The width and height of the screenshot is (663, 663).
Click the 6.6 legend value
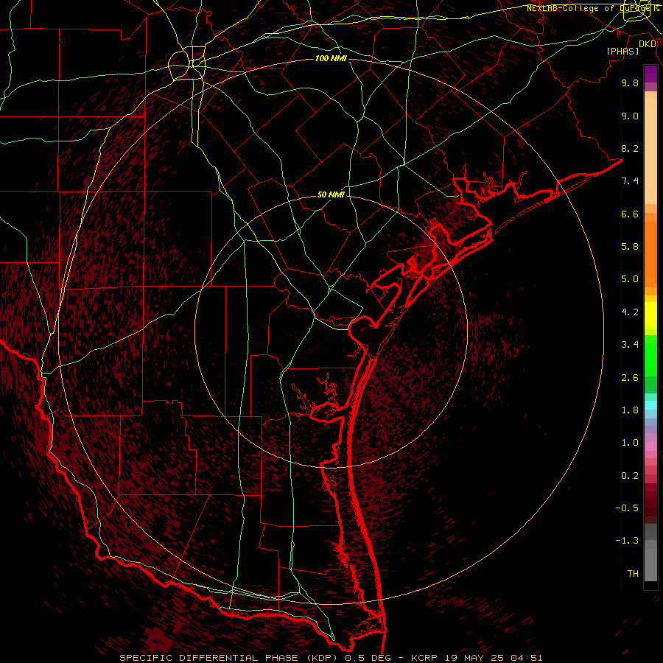pyautogui.click(x=630, y=214)
